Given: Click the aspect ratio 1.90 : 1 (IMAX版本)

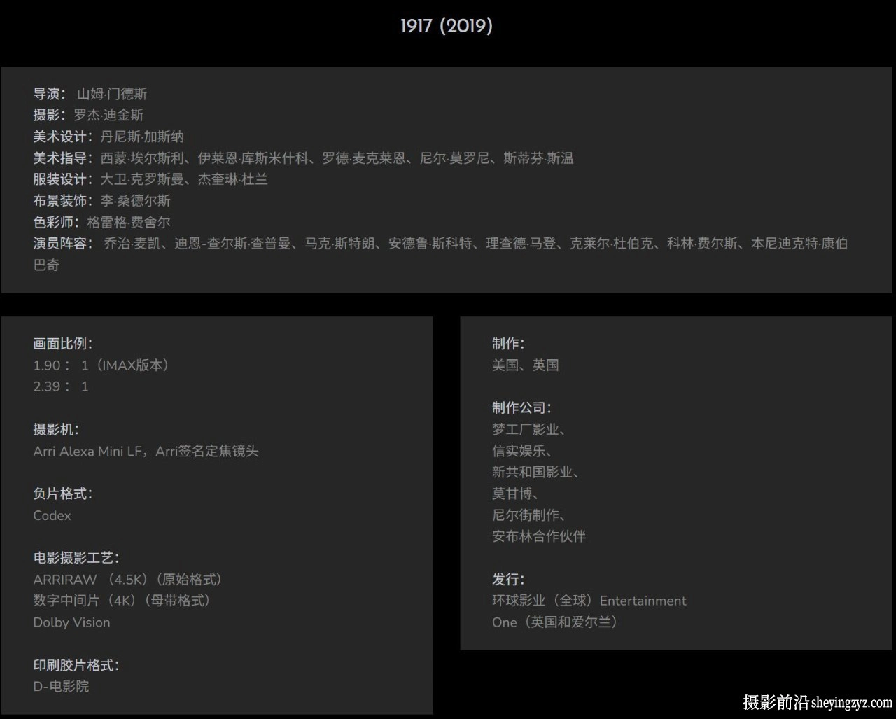Looking at the screenshot, I should click(101, 365).
